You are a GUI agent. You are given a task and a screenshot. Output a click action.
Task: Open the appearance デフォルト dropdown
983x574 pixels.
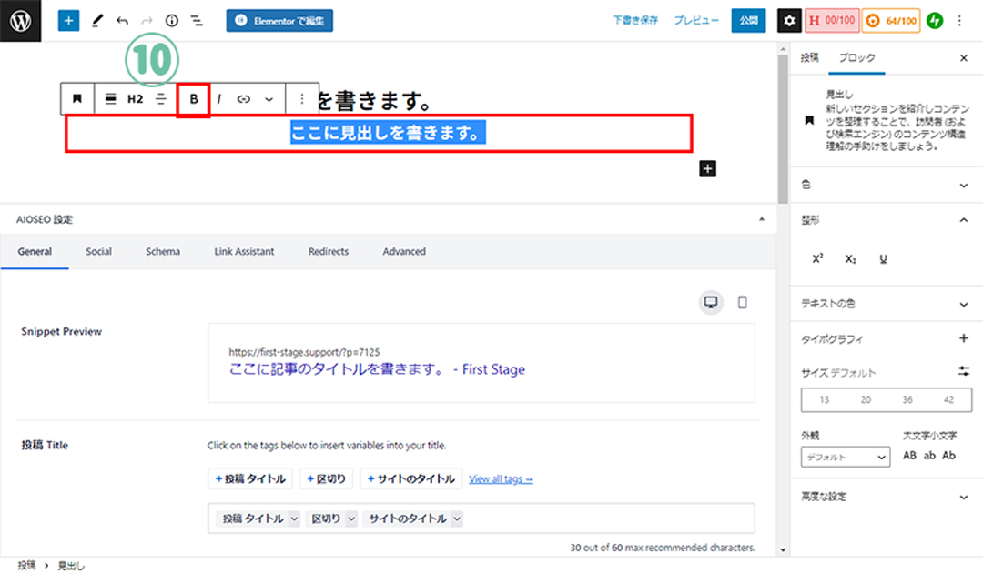coord(845,457)
